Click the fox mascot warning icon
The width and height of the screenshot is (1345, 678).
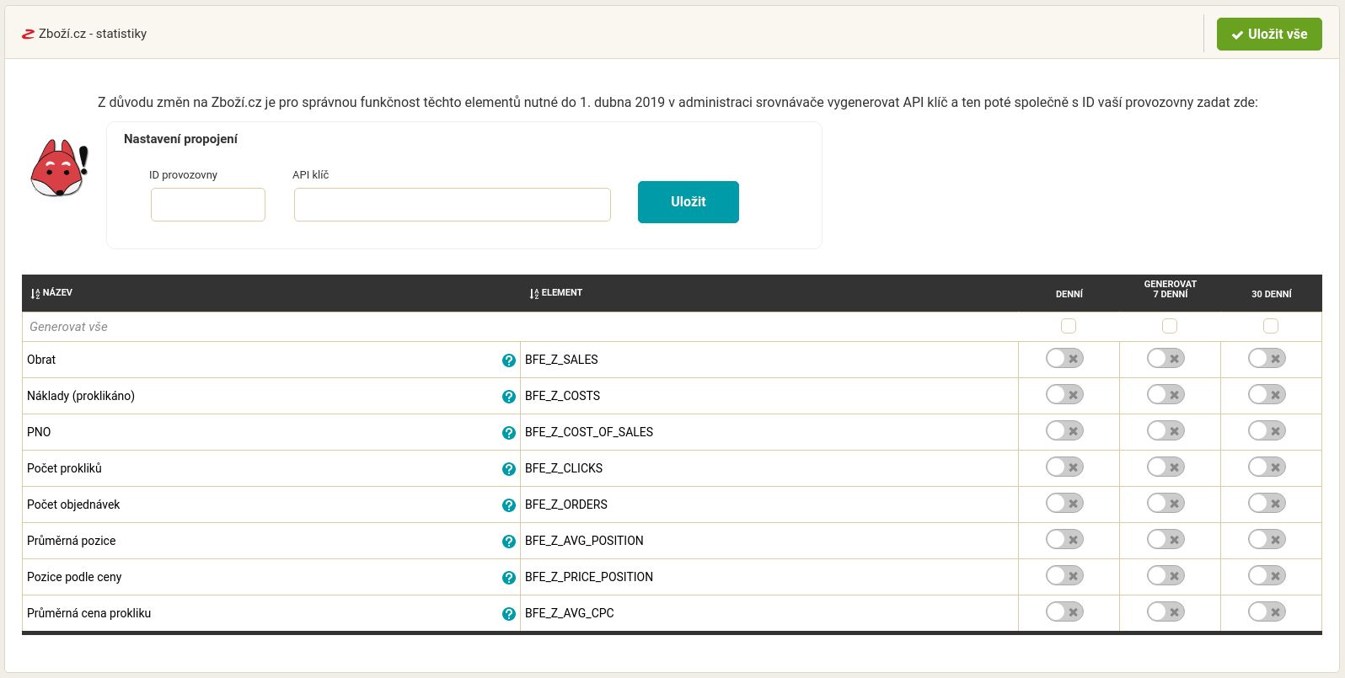(59, 168)
